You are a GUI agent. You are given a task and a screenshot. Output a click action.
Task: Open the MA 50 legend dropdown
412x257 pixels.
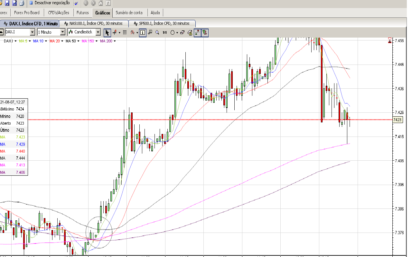click(79, 41)
